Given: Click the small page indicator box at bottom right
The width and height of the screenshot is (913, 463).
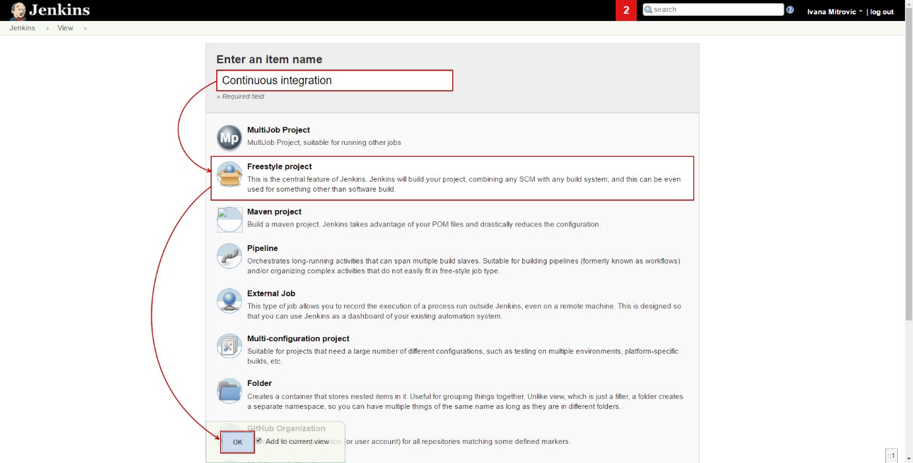Looking at the screenshot, I should (891, 455).
